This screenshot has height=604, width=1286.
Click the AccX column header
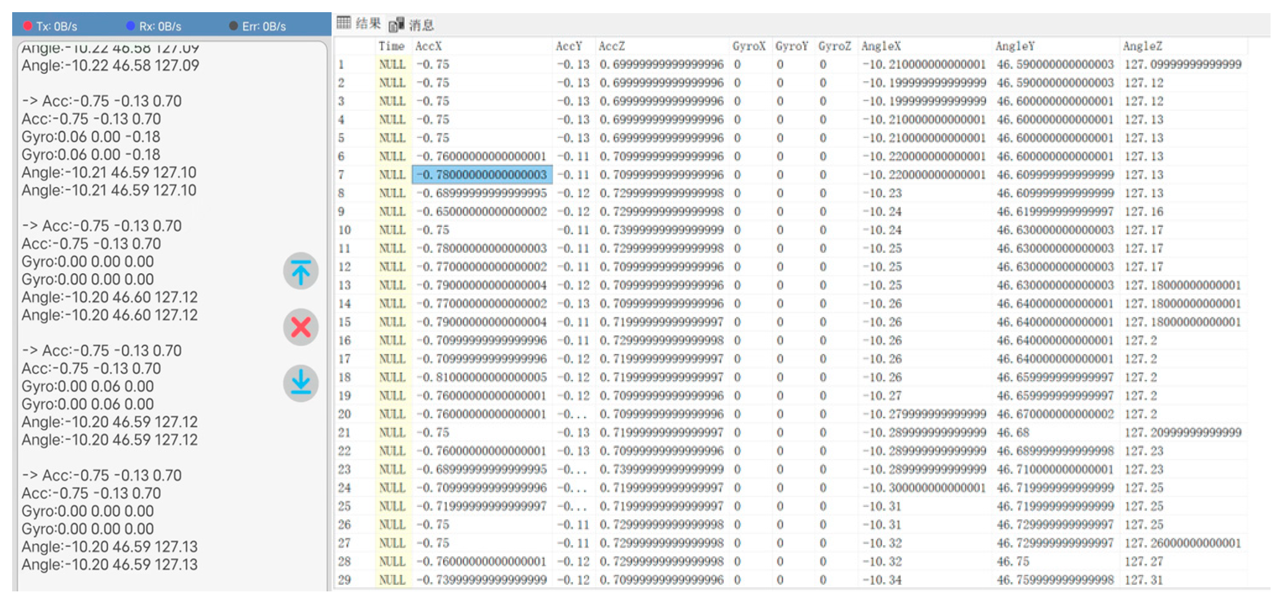pos(429,46)
